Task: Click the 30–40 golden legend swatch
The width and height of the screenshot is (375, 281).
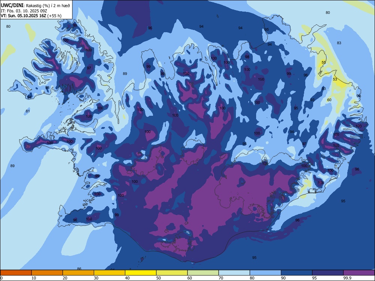Action: 109,273
